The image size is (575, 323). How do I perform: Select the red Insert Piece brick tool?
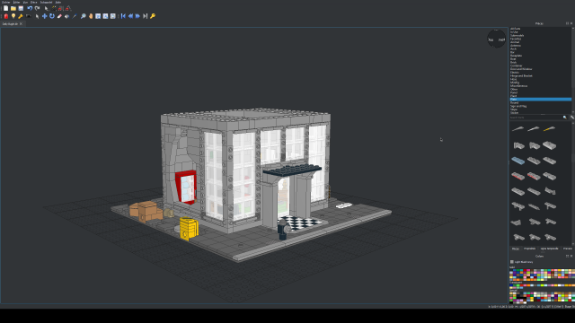[6, 16]
